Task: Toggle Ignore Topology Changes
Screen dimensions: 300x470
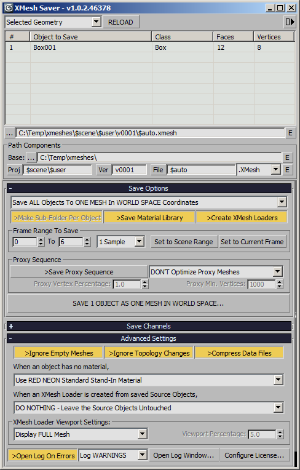Action: click(x=149, y=353)
